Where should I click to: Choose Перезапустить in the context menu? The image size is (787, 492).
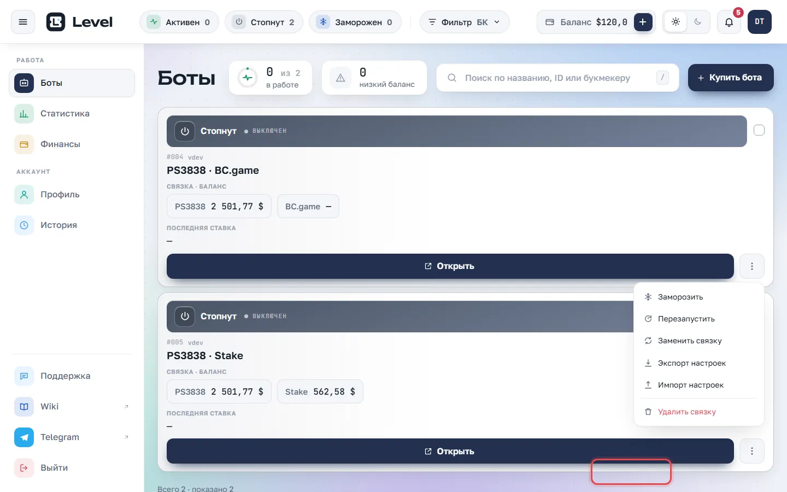698,319
